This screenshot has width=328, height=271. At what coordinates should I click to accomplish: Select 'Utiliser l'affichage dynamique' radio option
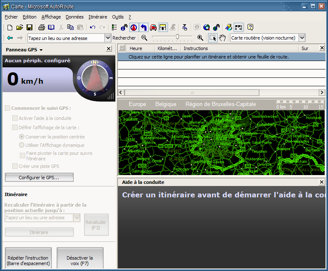coord(21,145)
